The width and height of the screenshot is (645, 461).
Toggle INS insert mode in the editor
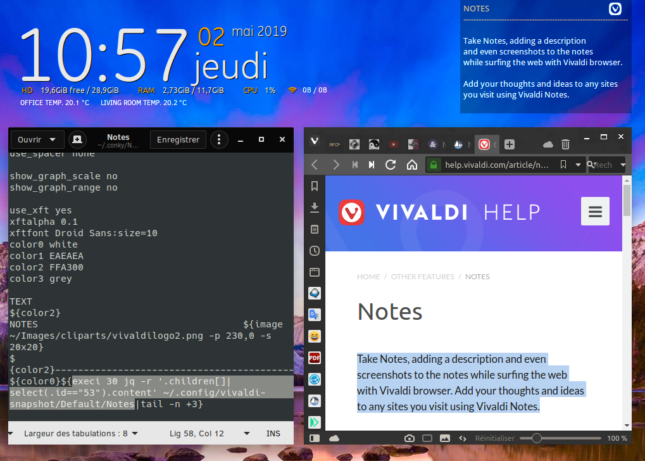click(x=273, y=433)
